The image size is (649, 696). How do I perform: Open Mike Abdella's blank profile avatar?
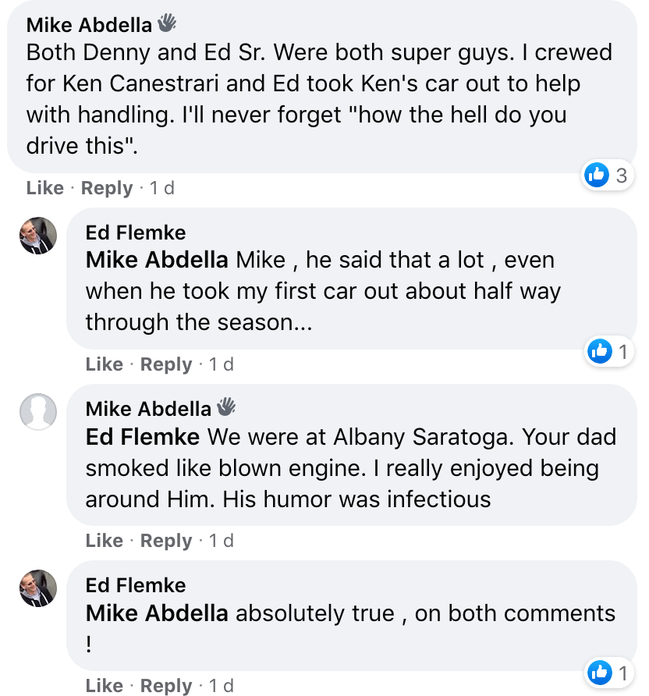(x=38, y=412)
